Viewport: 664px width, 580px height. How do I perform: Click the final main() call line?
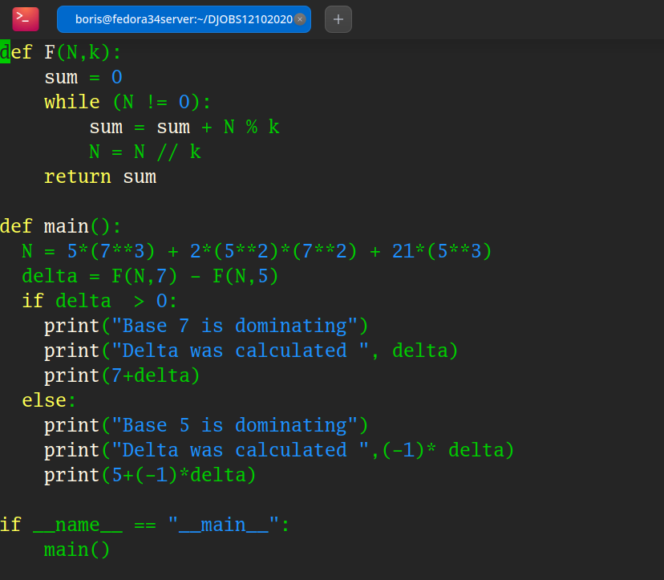[77, 550]
